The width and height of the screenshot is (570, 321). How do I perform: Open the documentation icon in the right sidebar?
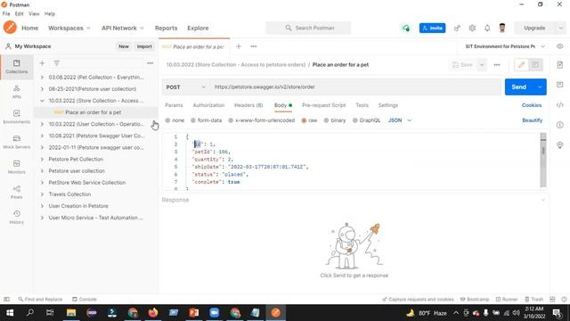(x=560, y=65)
